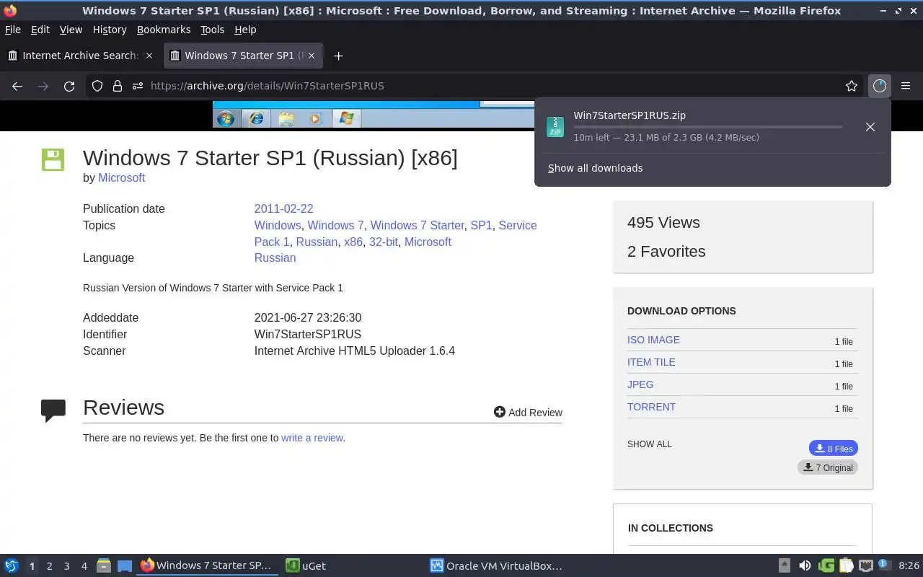
Task: Open the system application menu on taskbar
Action: [x=12, y=565]
